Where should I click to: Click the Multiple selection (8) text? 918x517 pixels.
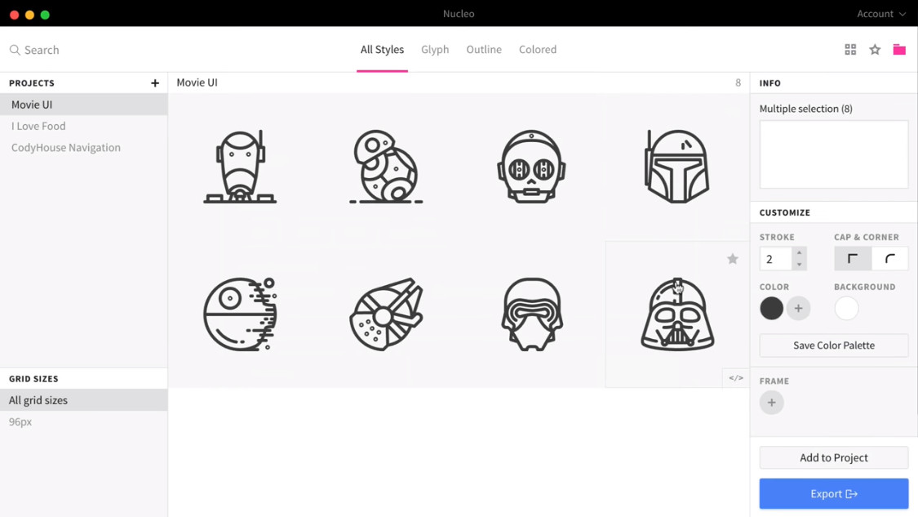(x=805, y=109)
